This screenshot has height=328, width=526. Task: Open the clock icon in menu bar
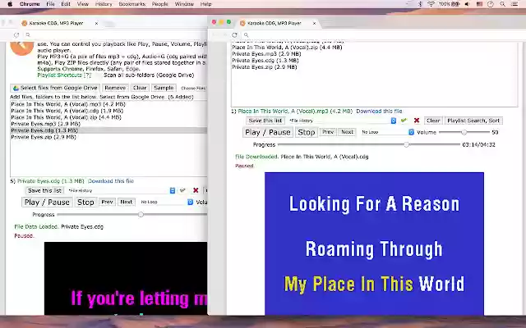[x=491, y=4]
